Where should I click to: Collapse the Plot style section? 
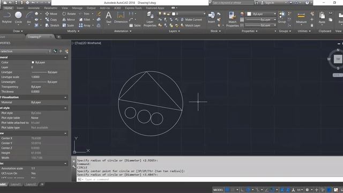[65, 108]
